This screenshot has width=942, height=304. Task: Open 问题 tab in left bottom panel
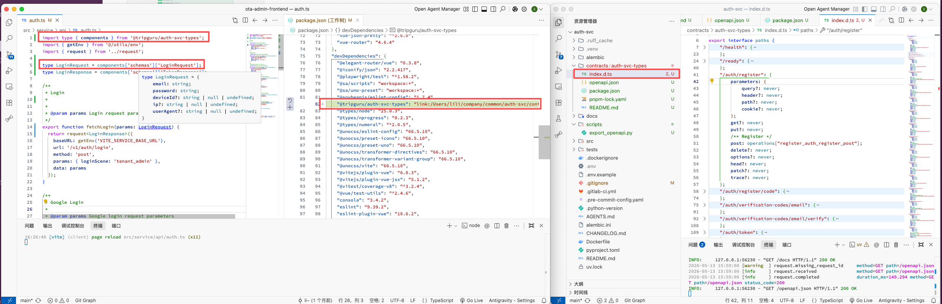click(x=29, y=226)
